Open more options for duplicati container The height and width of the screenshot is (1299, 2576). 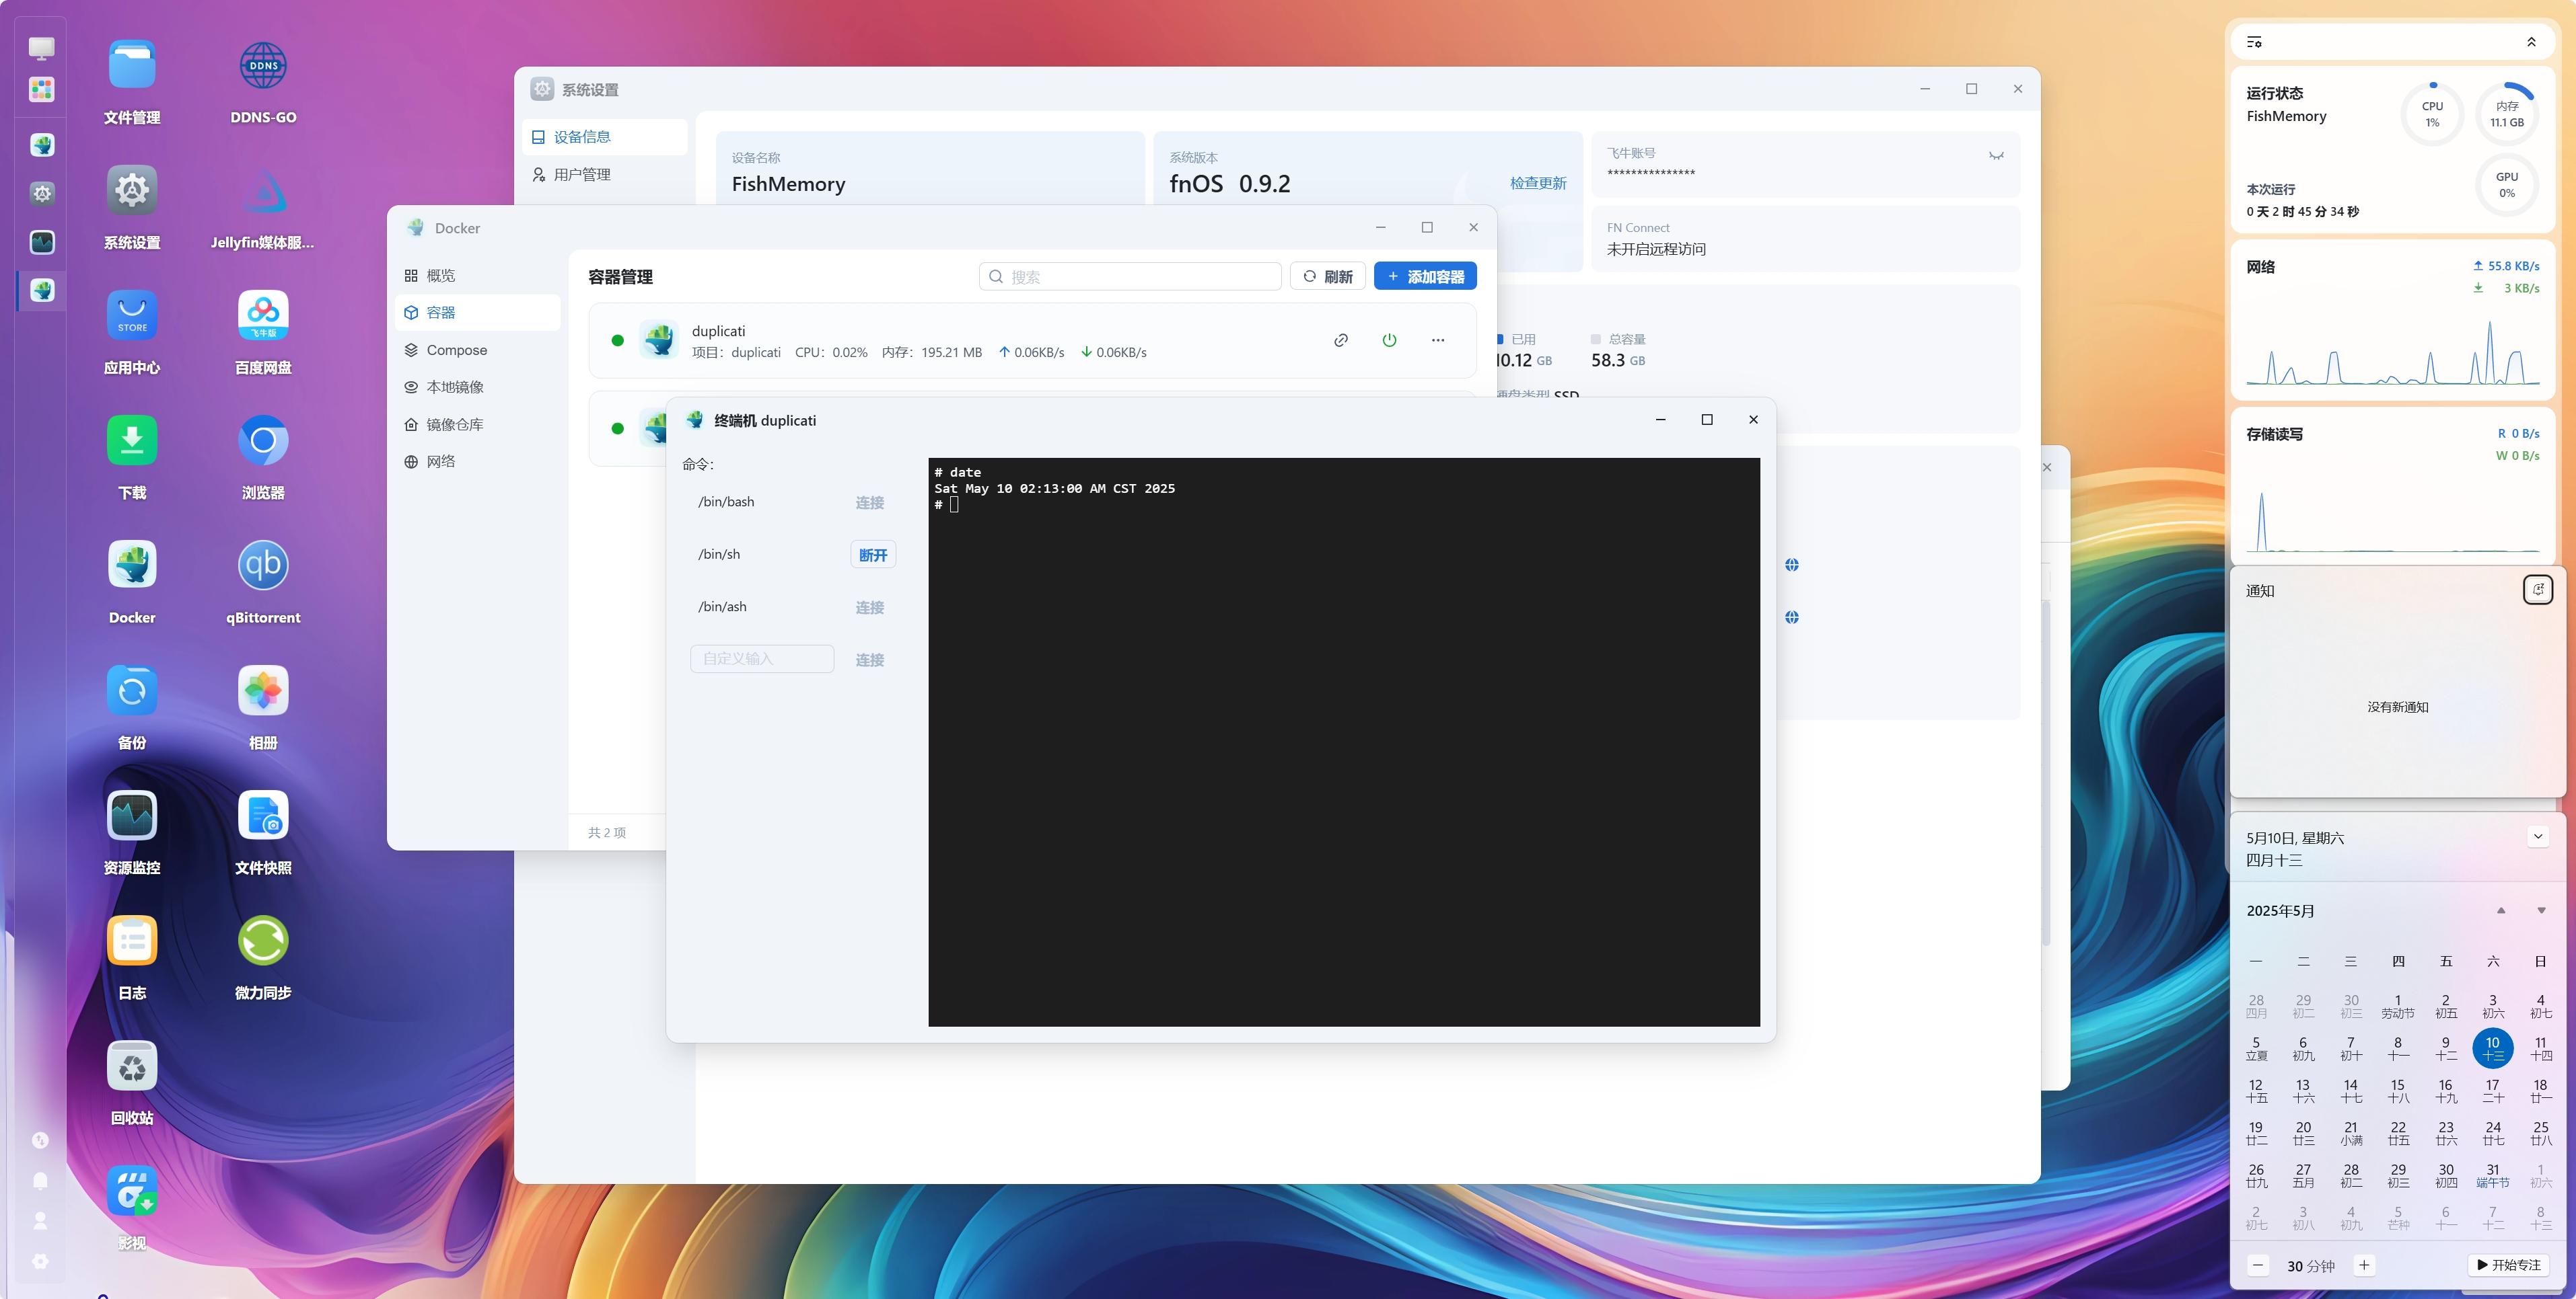click(1438, 341)
